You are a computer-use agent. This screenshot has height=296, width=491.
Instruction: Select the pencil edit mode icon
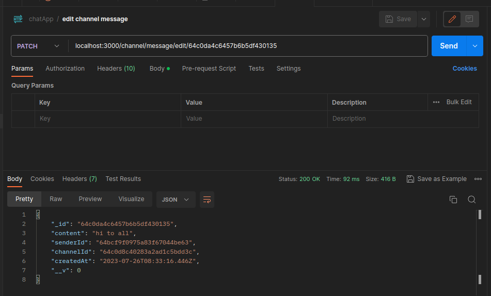coord(452,19)
